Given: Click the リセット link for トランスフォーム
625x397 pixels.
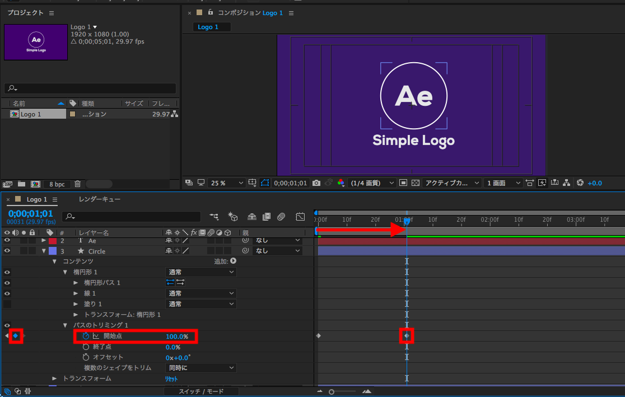Looking at the screenshot, I should tap(171, 379).
